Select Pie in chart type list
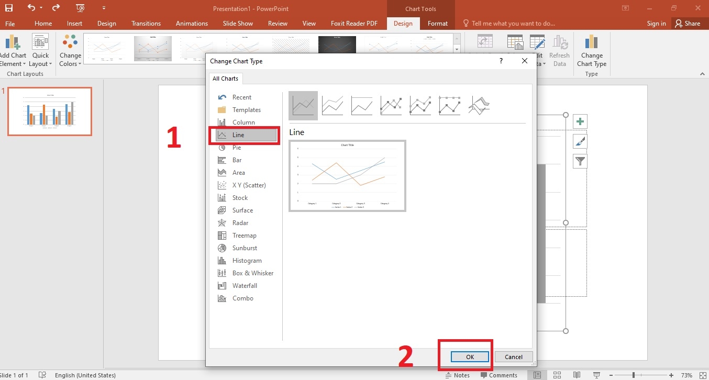Screen dimensions: 709x380 [237, 148]
